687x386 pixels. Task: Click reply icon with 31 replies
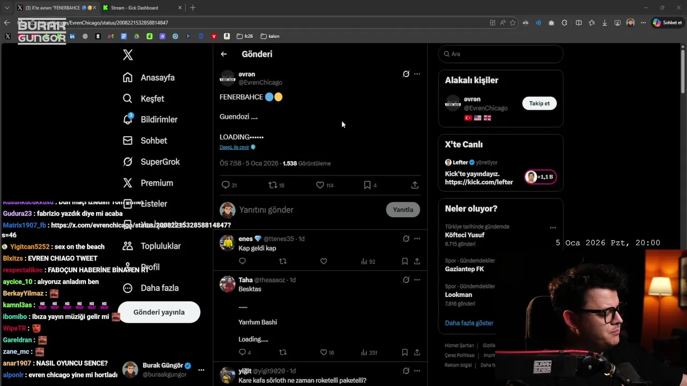tap(229, 185)
